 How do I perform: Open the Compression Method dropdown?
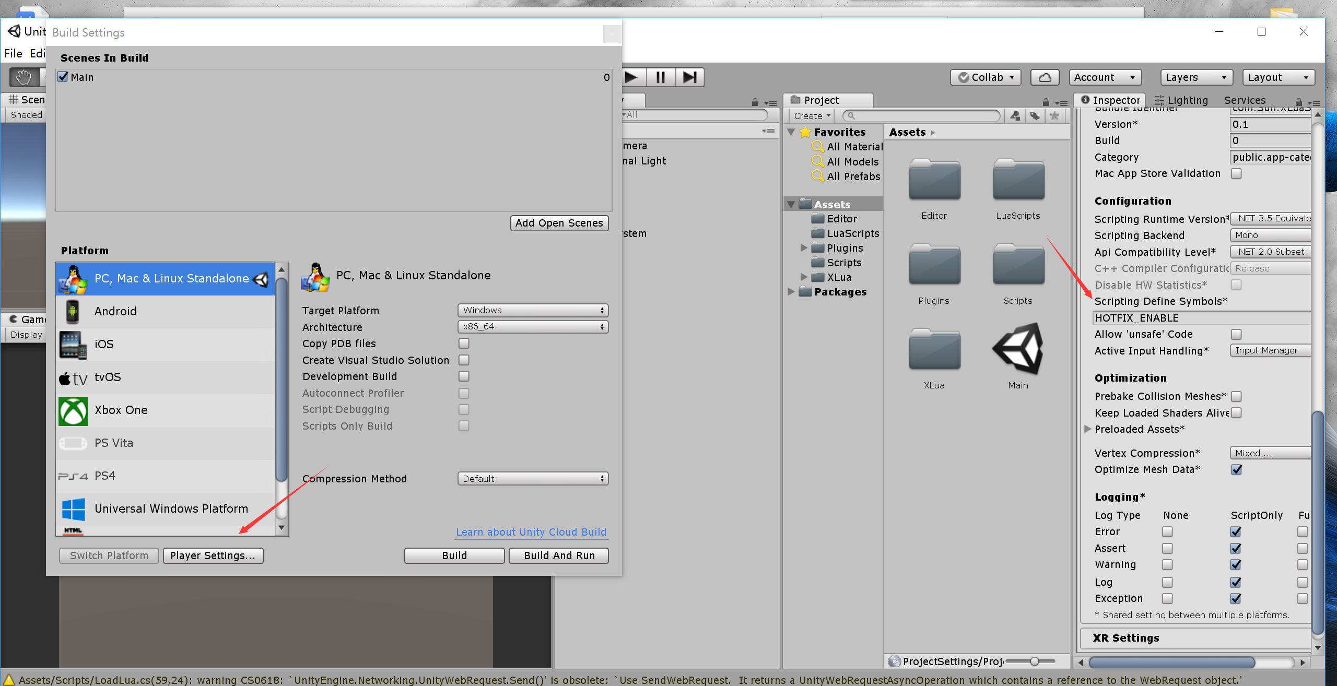coord(532,478)
